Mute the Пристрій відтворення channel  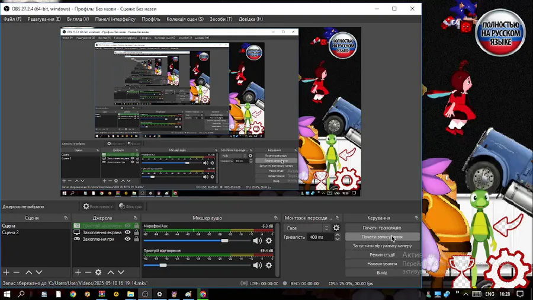(x=258, y=265)
